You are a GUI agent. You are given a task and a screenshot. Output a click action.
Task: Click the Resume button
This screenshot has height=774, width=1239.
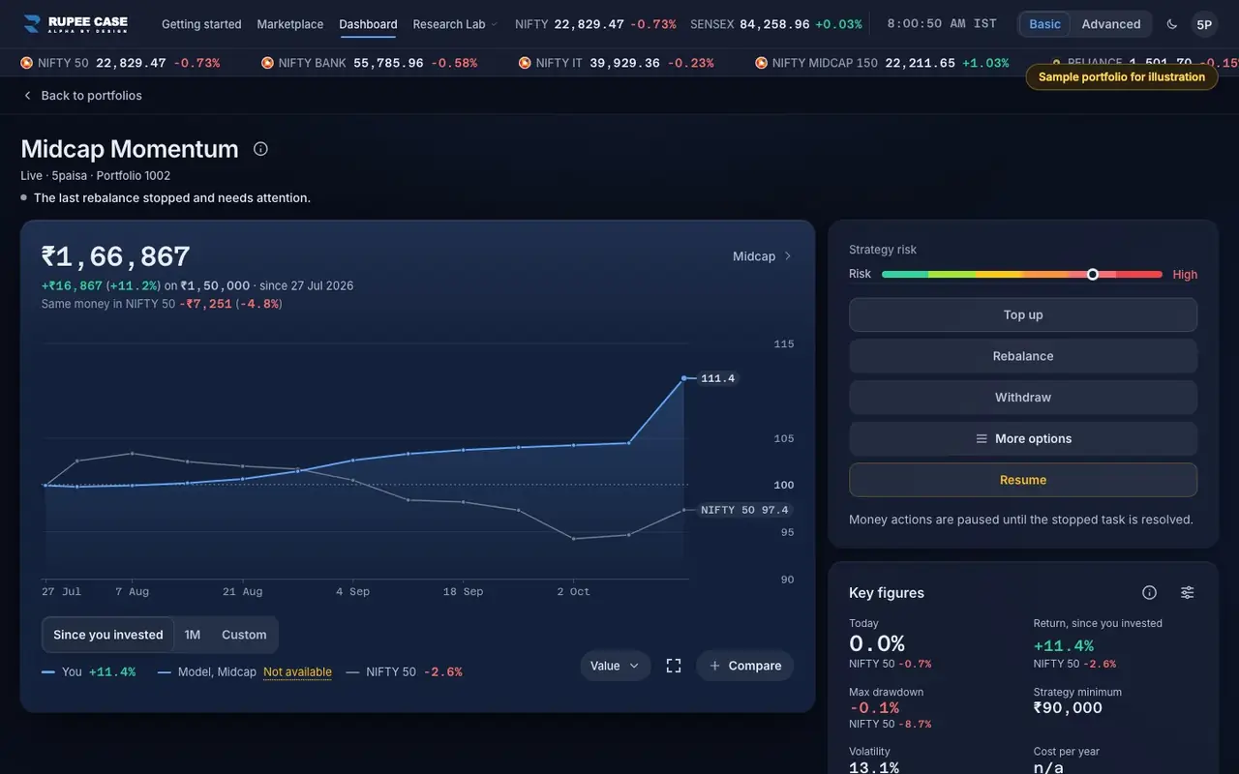coord(1023,480)
